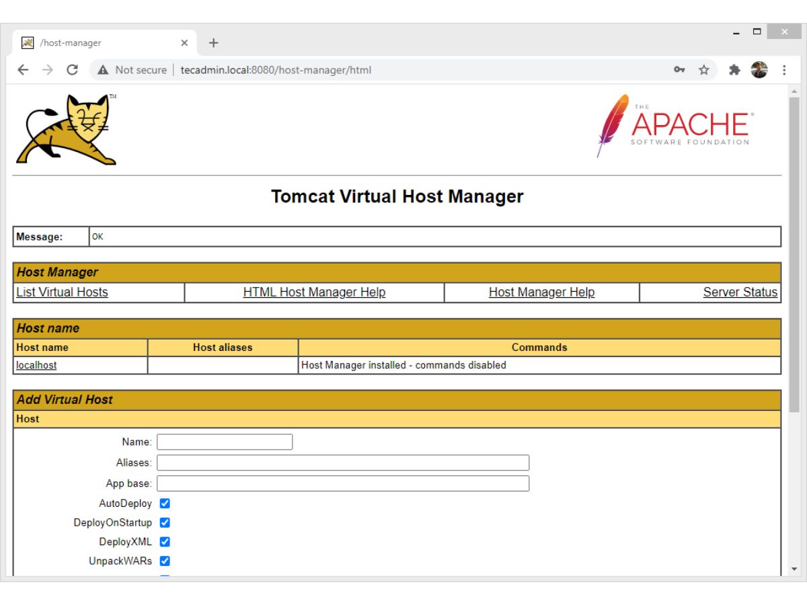The width and height of the screenshot is (807, 605).
Task: Click 'Host Manager installed - commands disabled' text
Action: tap(403, 366)
